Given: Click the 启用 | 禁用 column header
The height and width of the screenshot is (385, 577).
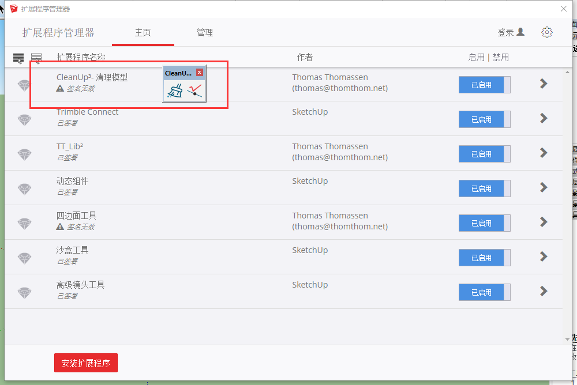Looking at the screenshot, I should [x=488, y=57].
